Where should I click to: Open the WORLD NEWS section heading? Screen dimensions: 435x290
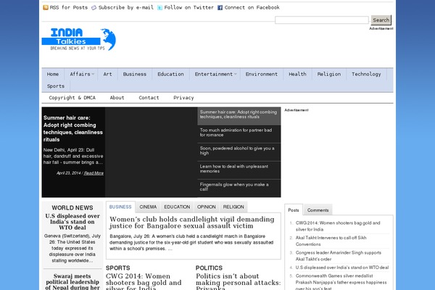pyautogui.click(x=72, y=208)
